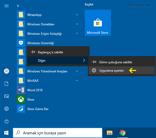Open the WhatsApp list entry
Image resolution: width=156 pixels, height=138 pixels.
pyautogui.click(x=48, y=15)
